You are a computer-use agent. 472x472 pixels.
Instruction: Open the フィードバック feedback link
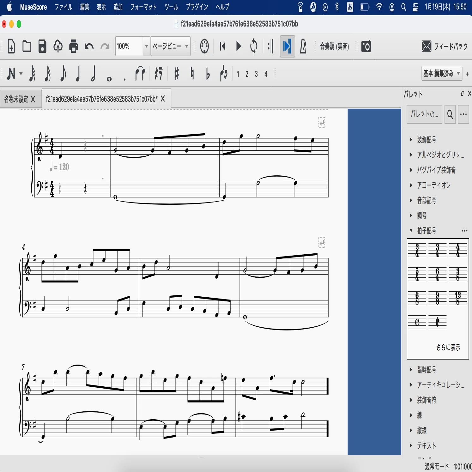pos(445,46)
